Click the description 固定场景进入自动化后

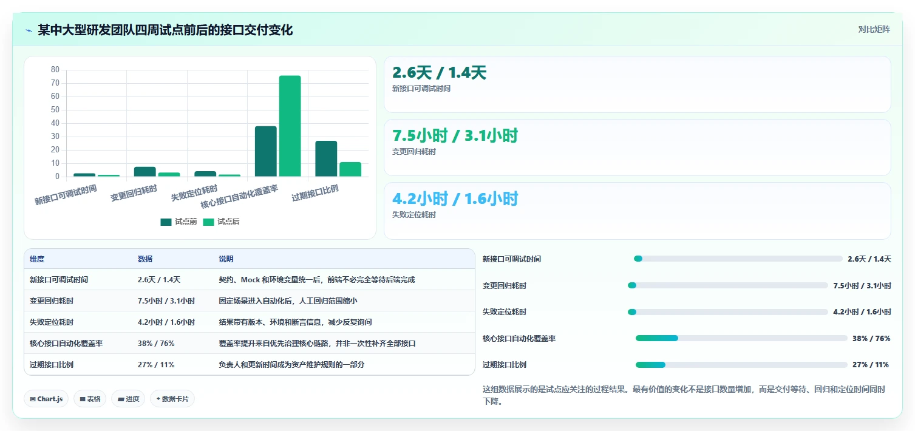288,301
